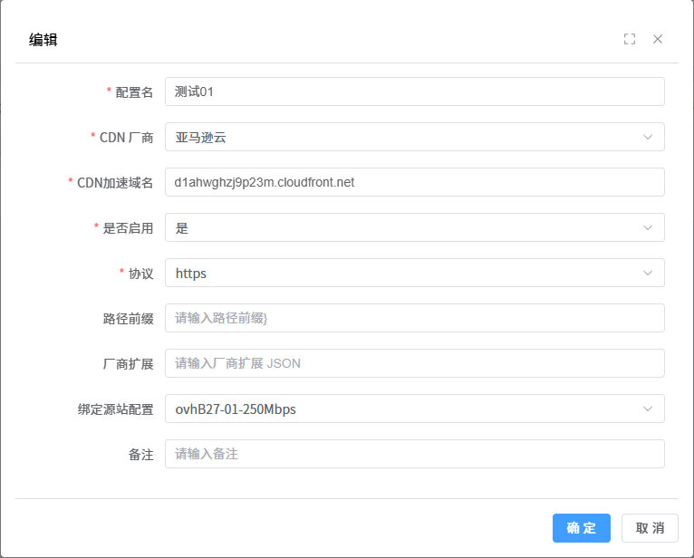Viewport: 694px width, 558px height.
Task: Click the 备注 input field
Action: coord(415,454)
